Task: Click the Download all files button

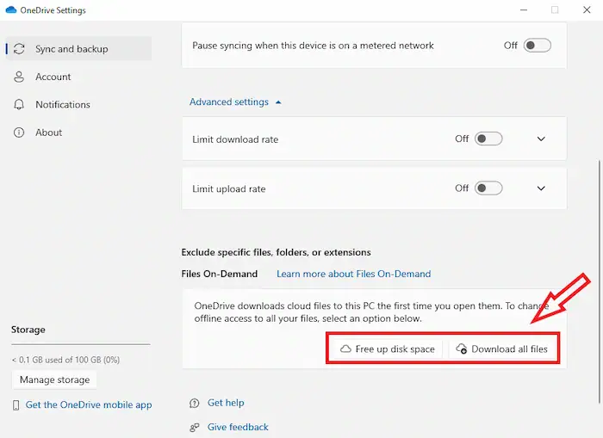Action: tap(502, 349)
